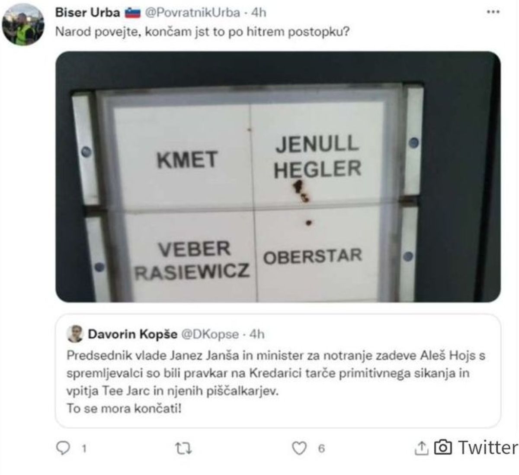519x475 pixels.
Task: Click the main tweet text line
Action: pyautogui.click(x=202, y=32)
